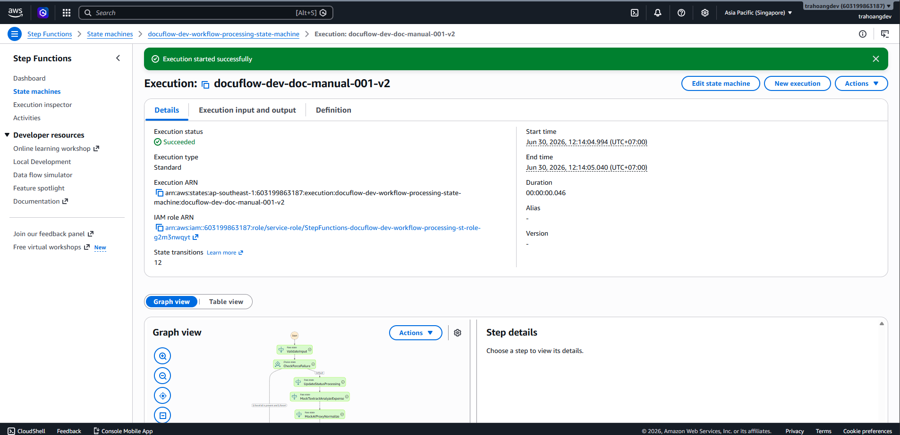900x435 pixels.
Task: Start a New execution
Action: coord(798,83)
